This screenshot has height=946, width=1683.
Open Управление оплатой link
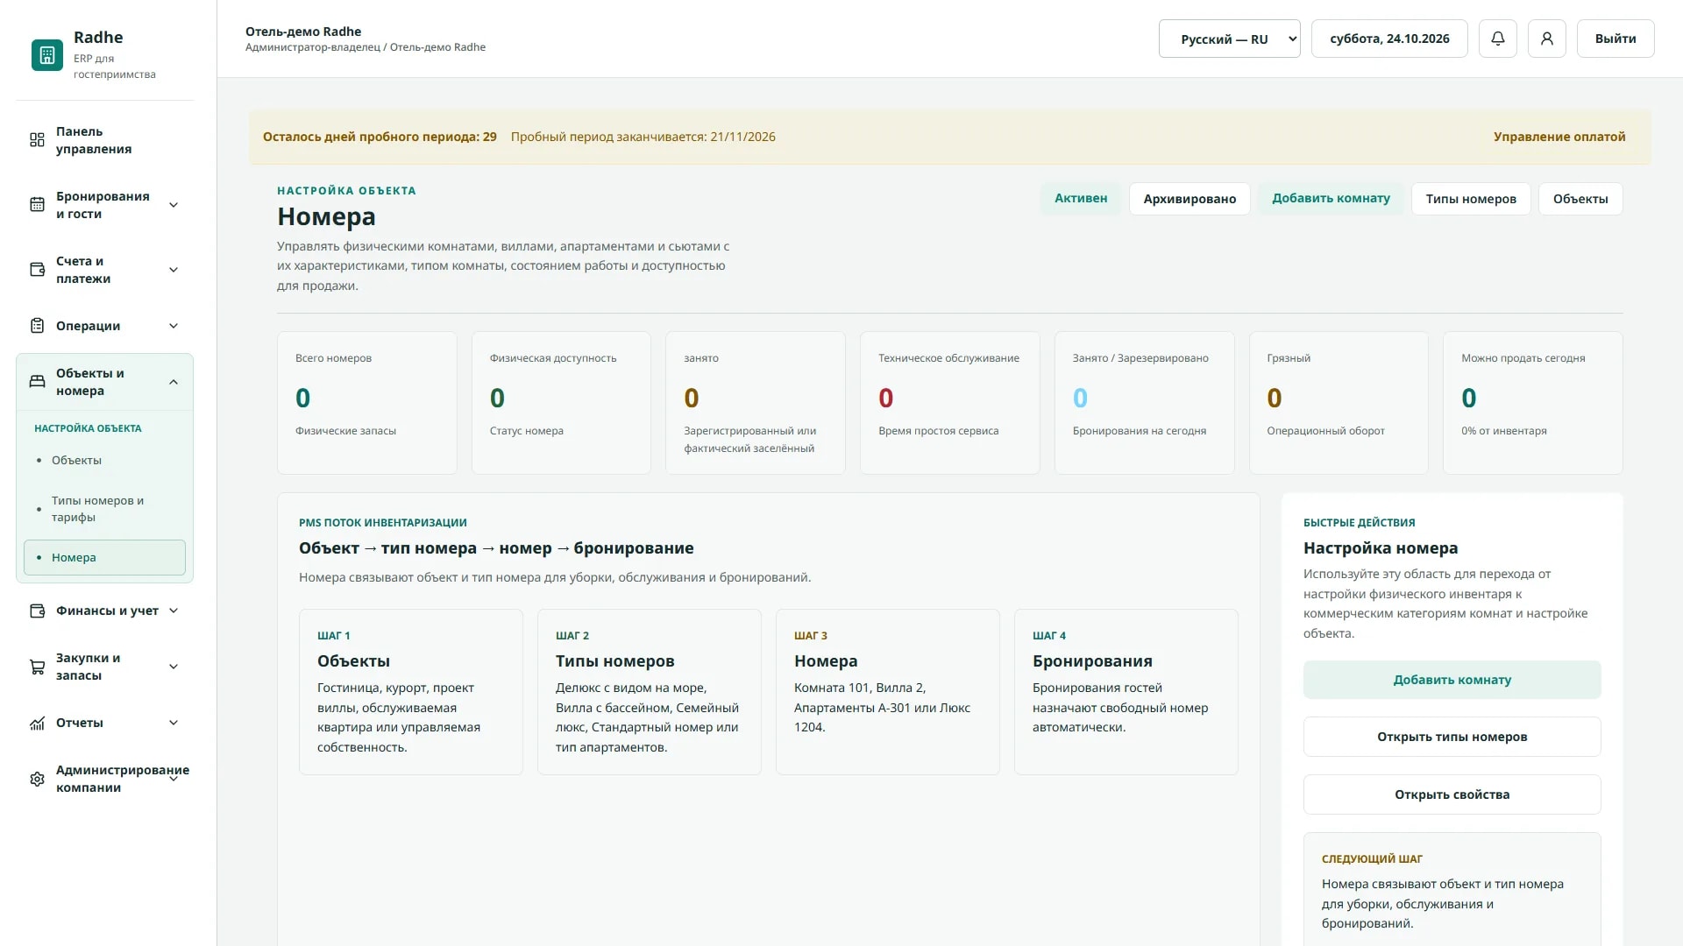(x=1559, y=137)
